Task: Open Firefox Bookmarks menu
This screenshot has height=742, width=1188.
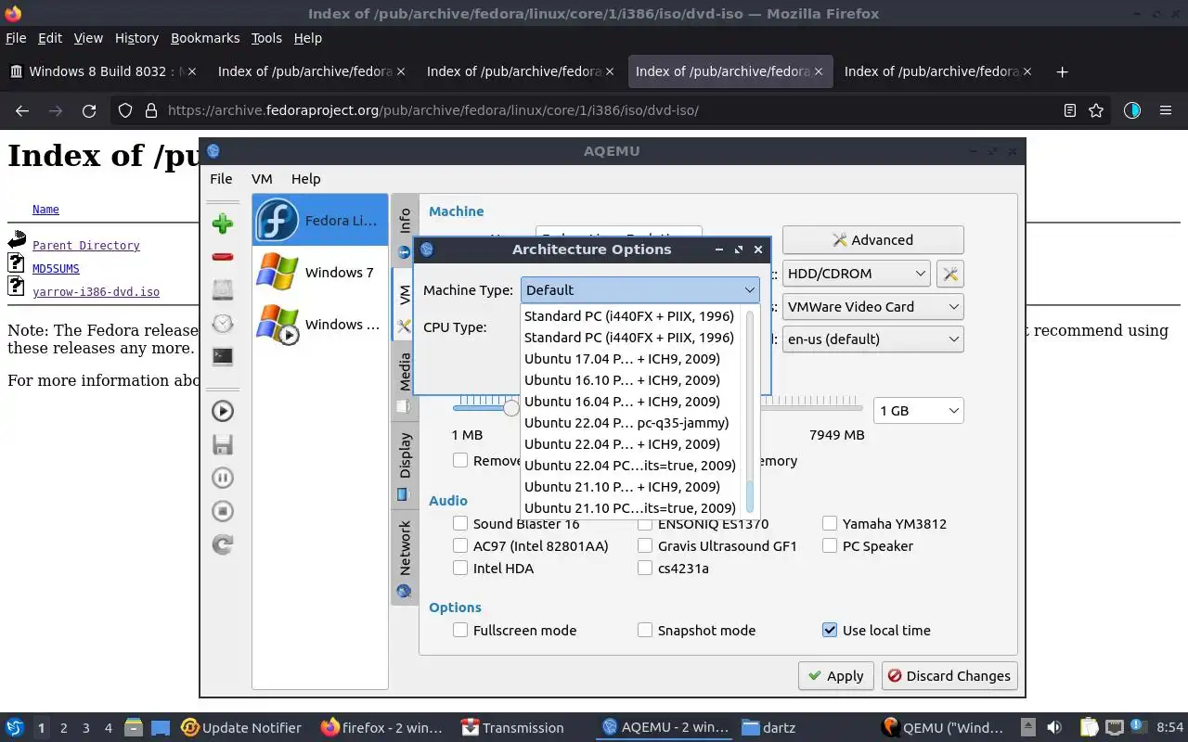Action: [205, 38]
